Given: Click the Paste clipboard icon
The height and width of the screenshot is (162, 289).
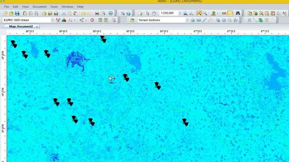Looking at the screenshot, I should pyautogui.click(x=75, y=13).
